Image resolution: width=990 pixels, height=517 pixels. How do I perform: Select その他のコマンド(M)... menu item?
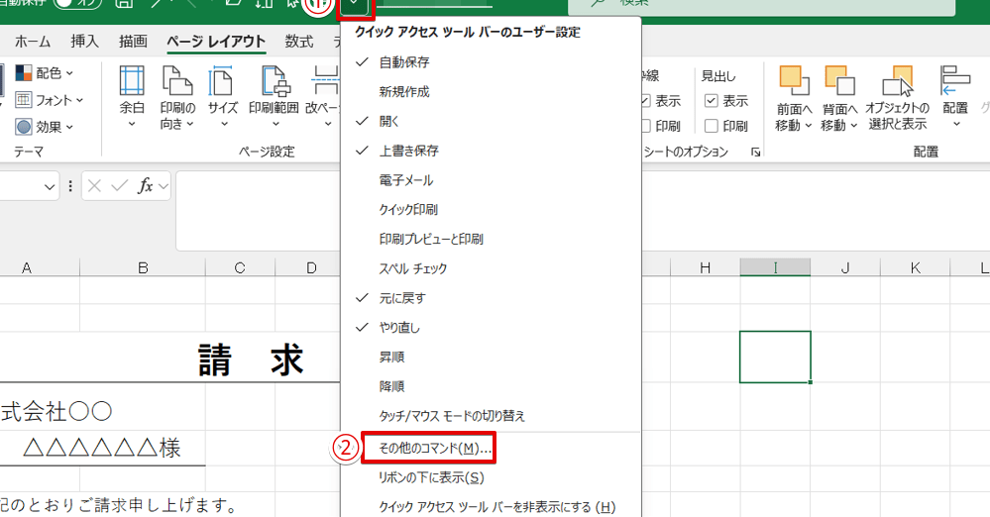428,449
